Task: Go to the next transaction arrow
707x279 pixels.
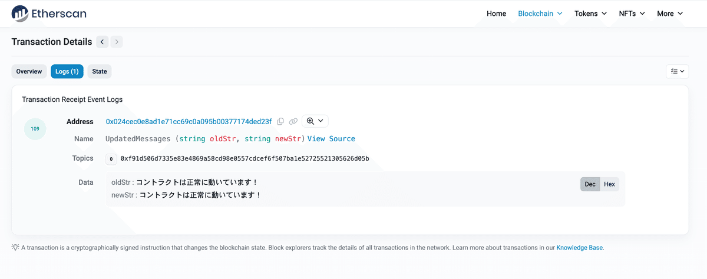Action: point(117,42)
